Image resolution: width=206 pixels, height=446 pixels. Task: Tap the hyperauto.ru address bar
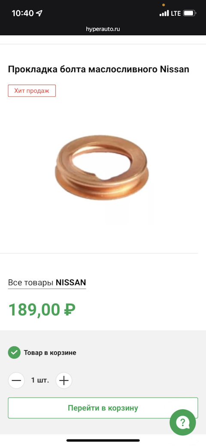point(103,29)
